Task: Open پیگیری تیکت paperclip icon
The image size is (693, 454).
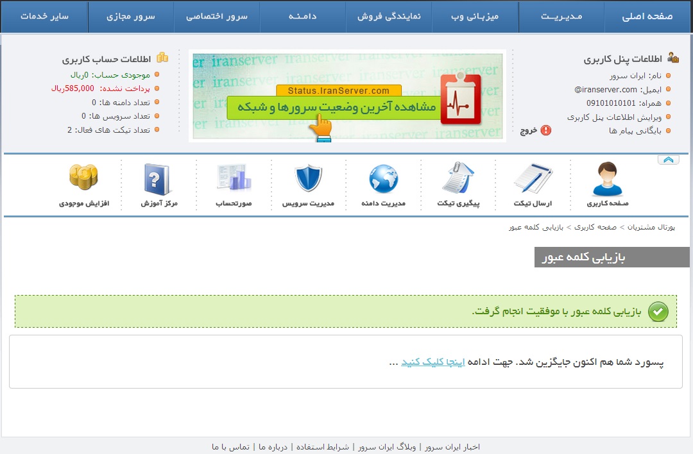Action: click(458, 178)
